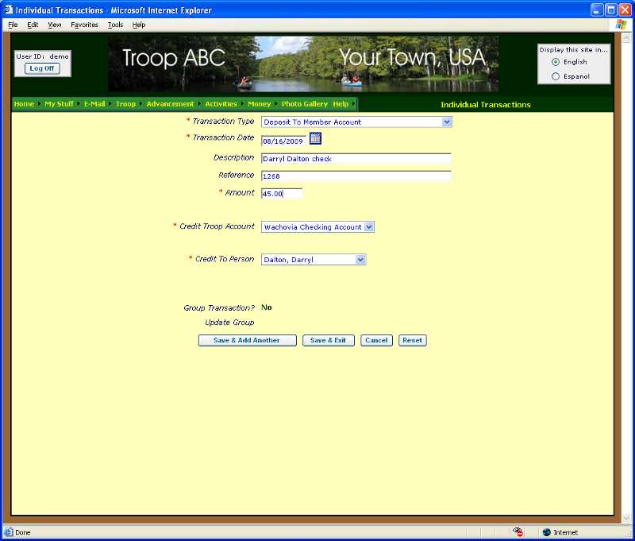
Task: Open Photo Gallery navigation item
Action: pos(305,104)
